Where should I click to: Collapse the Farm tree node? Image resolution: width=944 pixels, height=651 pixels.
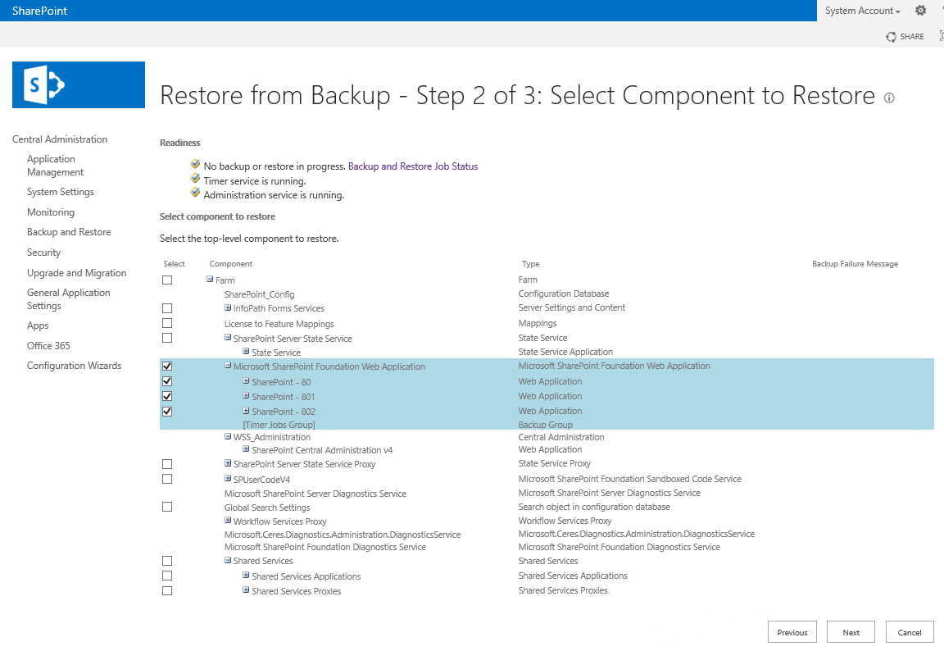(x=210, y=280)
